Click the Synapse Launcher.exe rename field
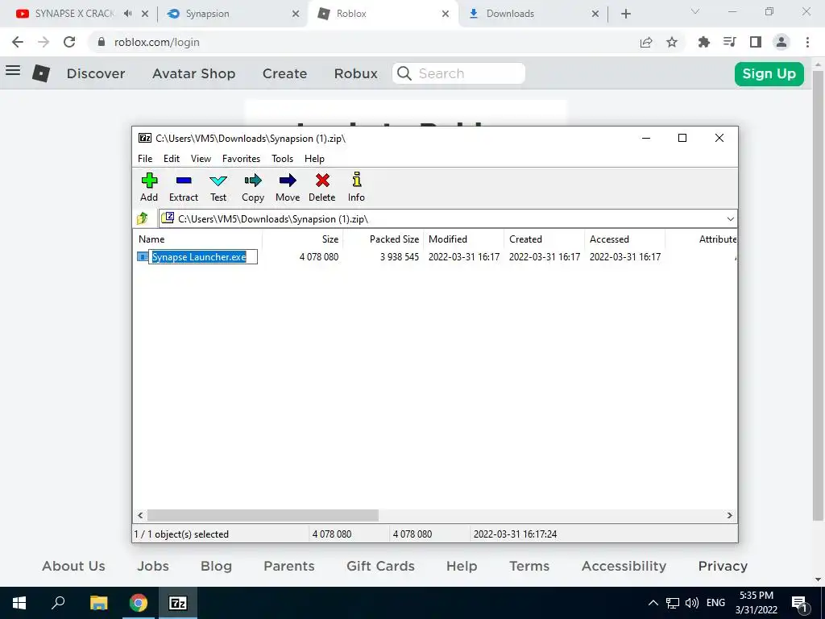This screenshot has width=825, height=619. 203,257
